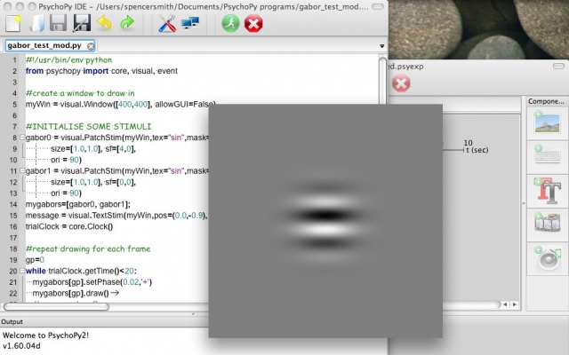Redo the last edit

(127, 24)
